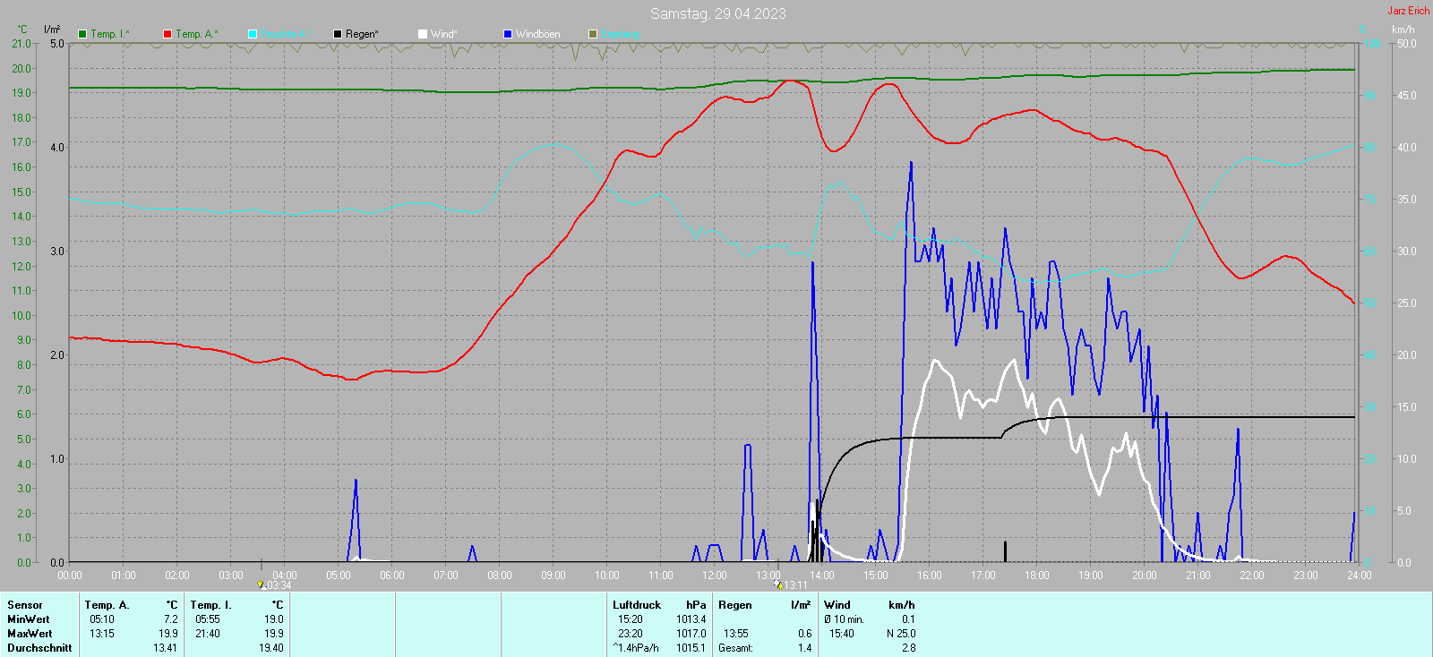Click the sunrise time '03:34'

click(x=279, y=585)
